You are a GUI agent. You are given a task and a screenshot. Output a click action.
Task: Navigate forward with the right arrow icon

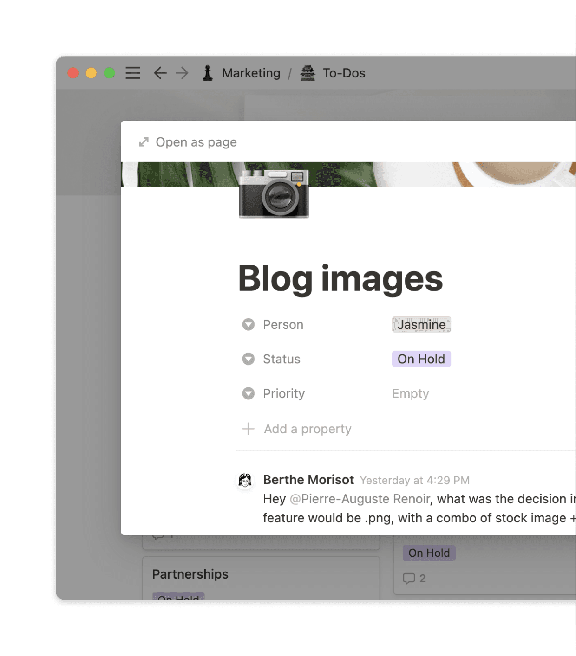pos(182,73)
